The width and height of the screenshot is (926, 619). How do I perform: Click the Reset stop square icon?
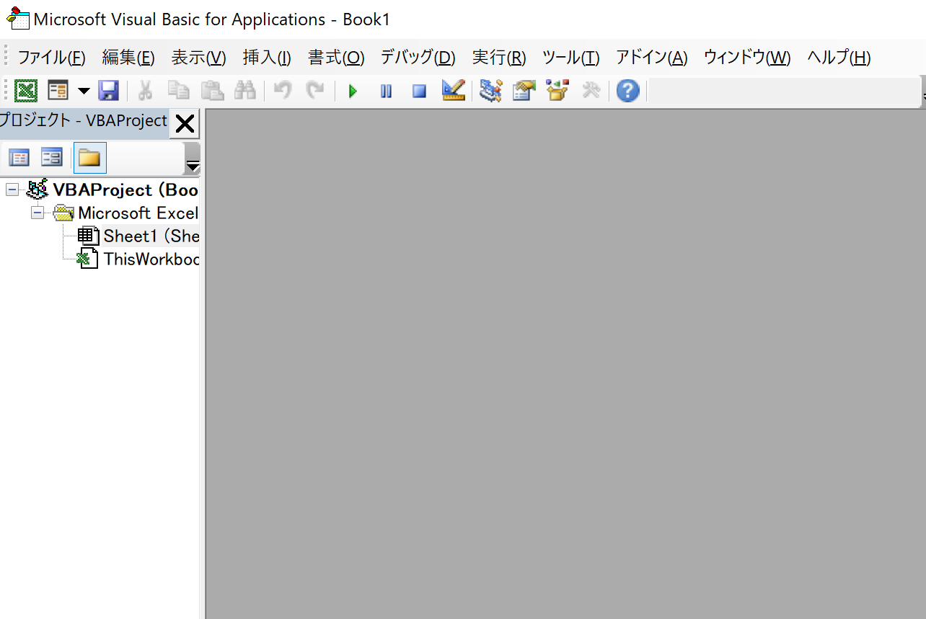click(419, 92)
